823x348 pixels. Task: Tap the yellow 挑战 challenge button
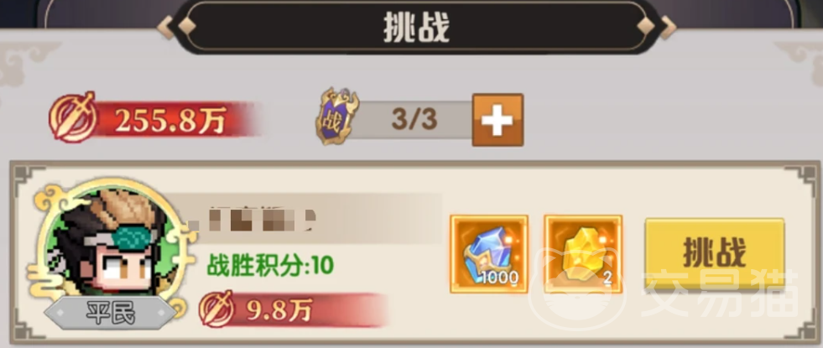(714, 253)
